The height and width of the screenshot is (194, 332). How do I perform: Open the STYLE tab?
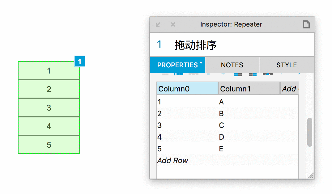287,65
